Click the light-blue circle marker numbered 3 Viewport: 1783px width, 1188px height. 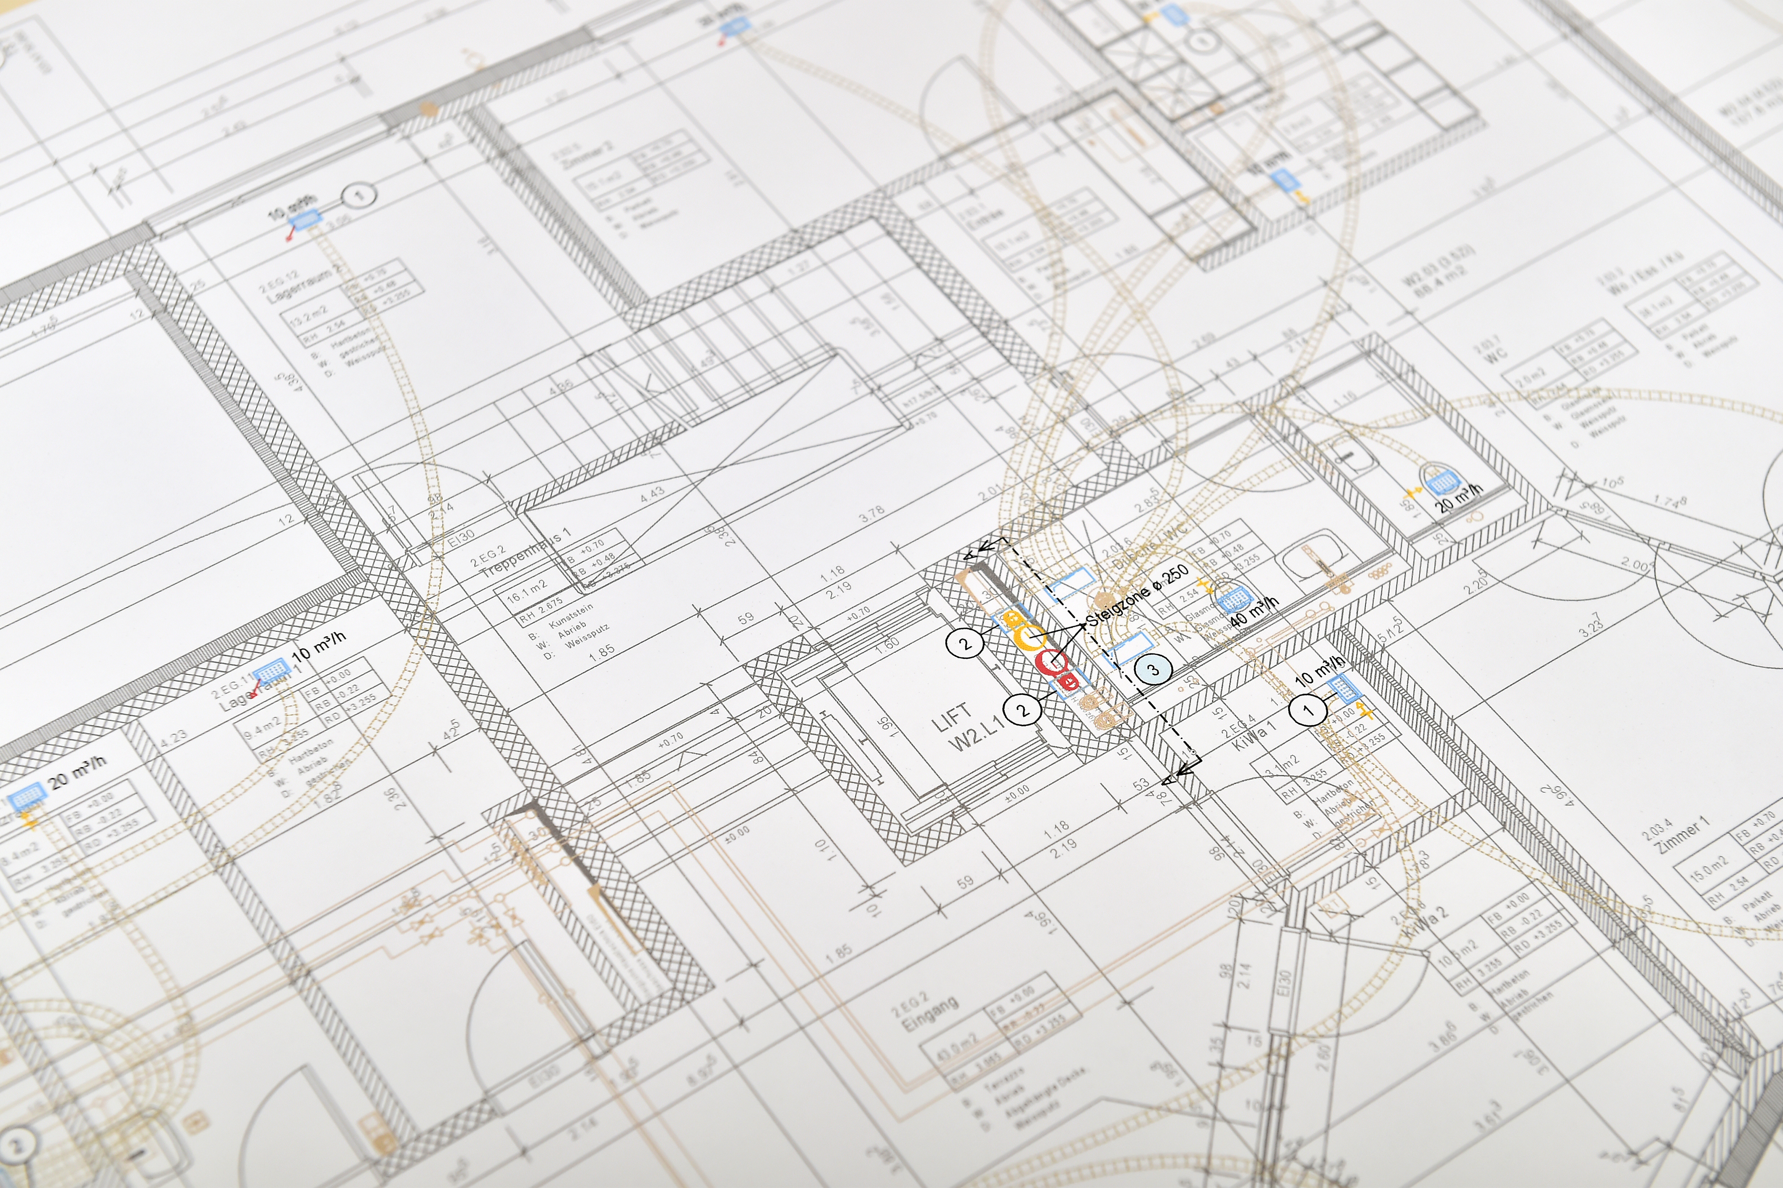coord(1153,669)
